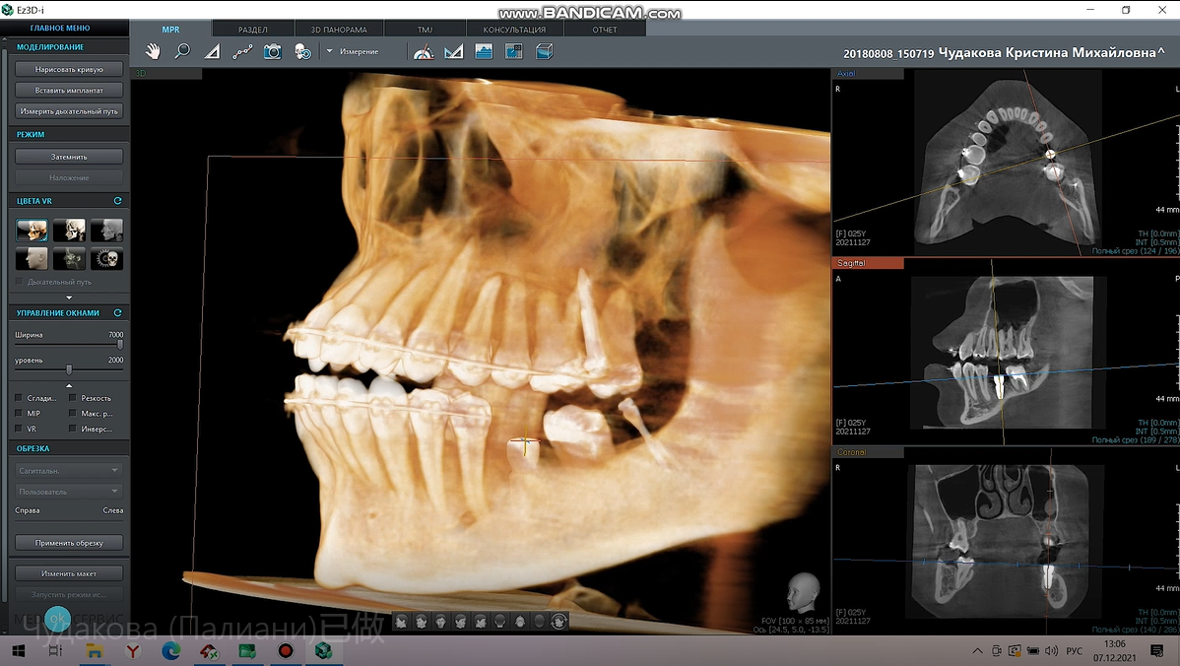This screenshot has width=1180, height=666.
Task: Click the 3D cube view icon
Action: pos(544,51)
